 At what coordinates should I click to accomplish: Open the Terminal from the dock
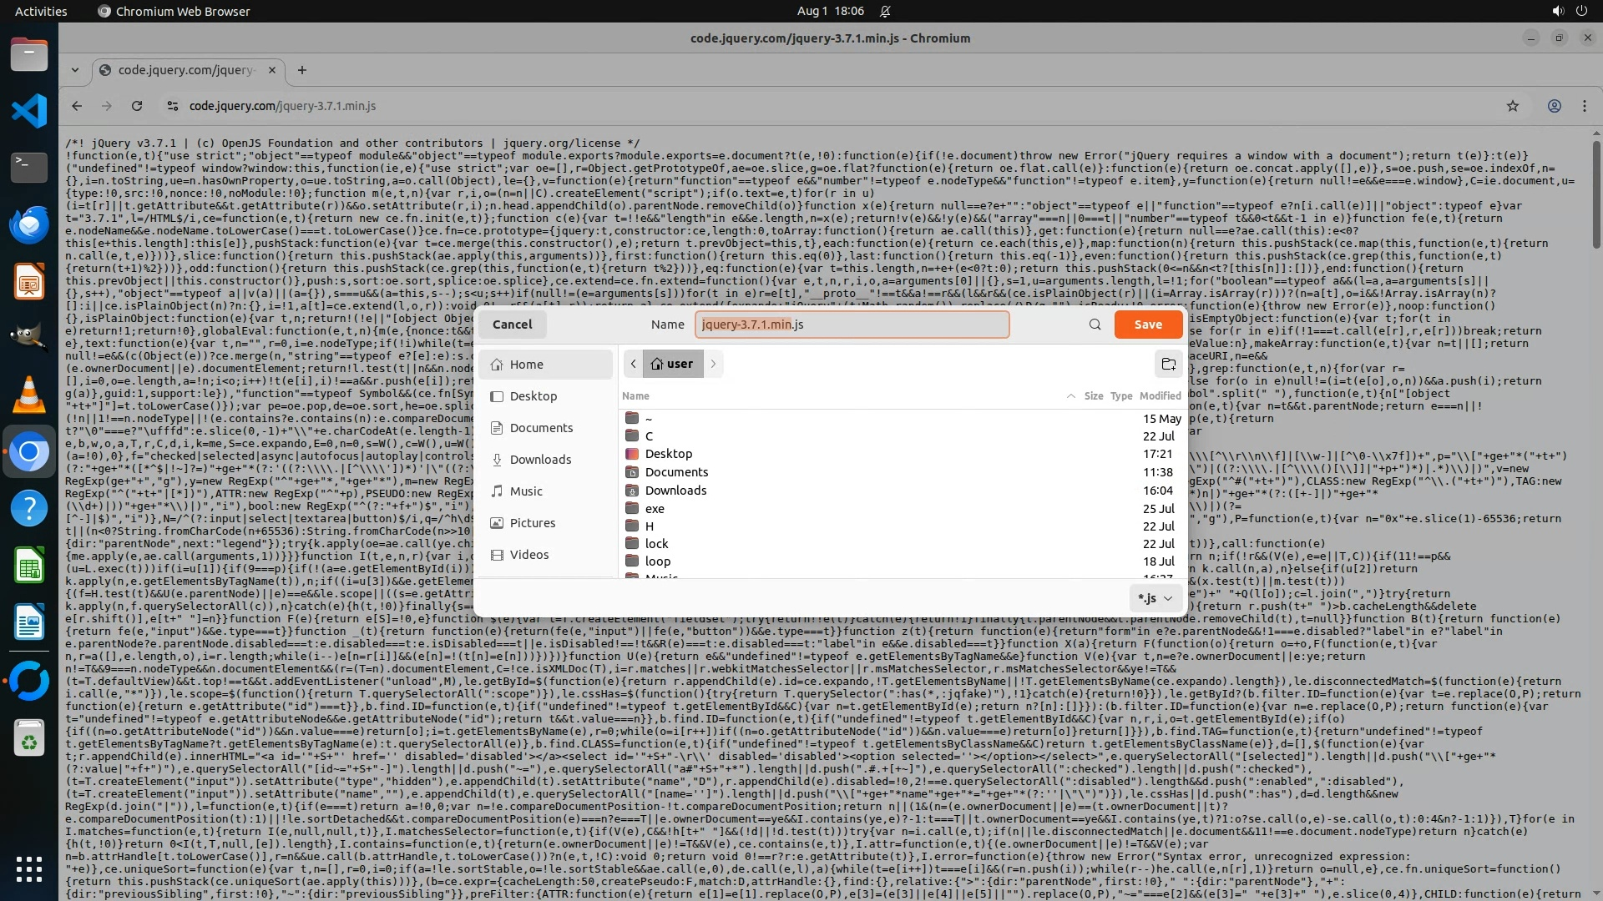29,167
